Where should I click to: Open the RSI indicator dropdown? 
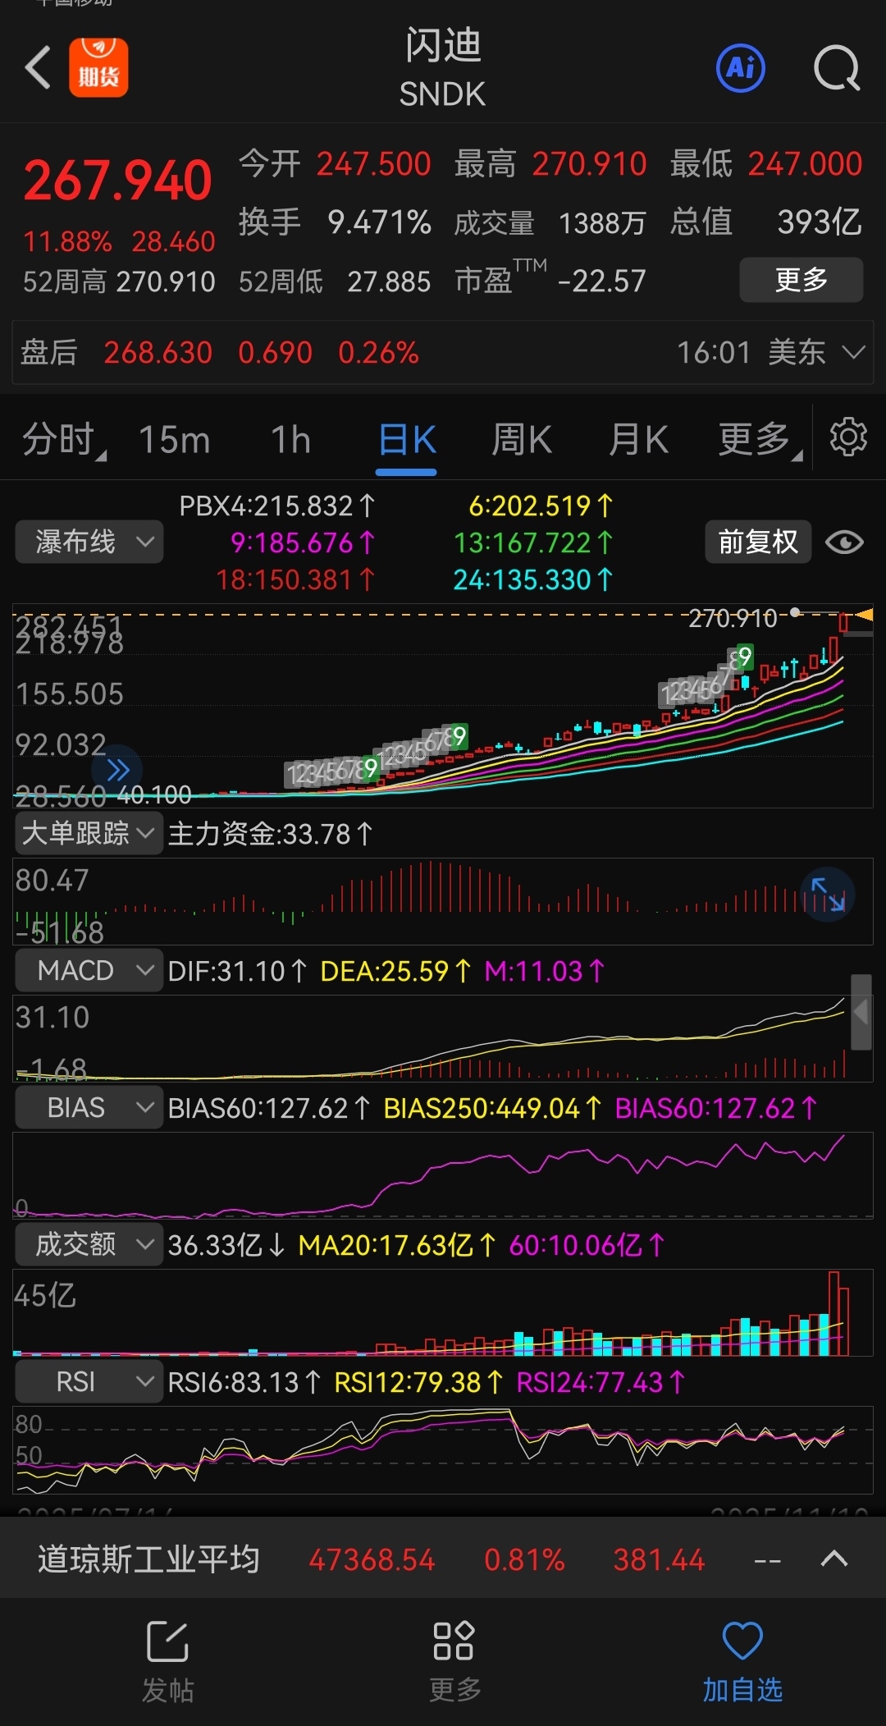coord(89,1382)
